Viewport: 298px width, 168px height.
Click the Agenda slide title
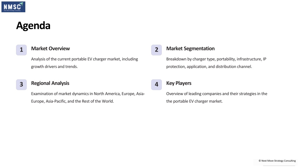tap(33, 26)
